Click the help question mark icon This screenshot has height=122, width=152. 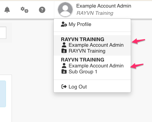point(42,10)
